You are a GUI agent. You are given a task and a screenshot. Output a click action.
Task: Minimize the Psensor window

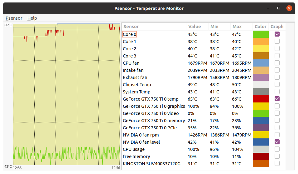[x=268, y=8]
